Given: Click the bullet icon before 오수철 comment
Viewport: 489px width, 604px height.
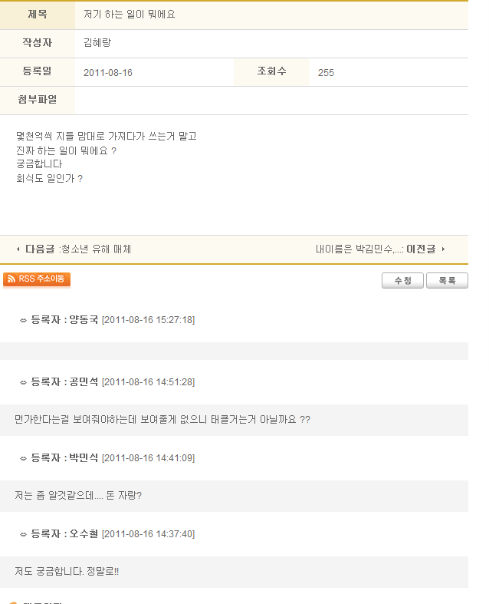Looking at the screenshot, I should (23, 534).
